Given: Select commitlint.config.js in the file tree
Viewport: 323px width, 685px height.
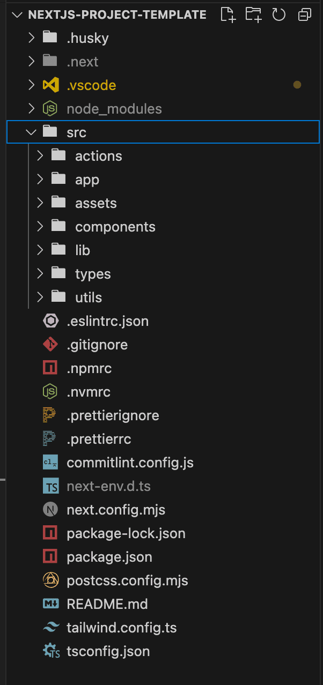Looking at the screenshot, I should (129, 462).
